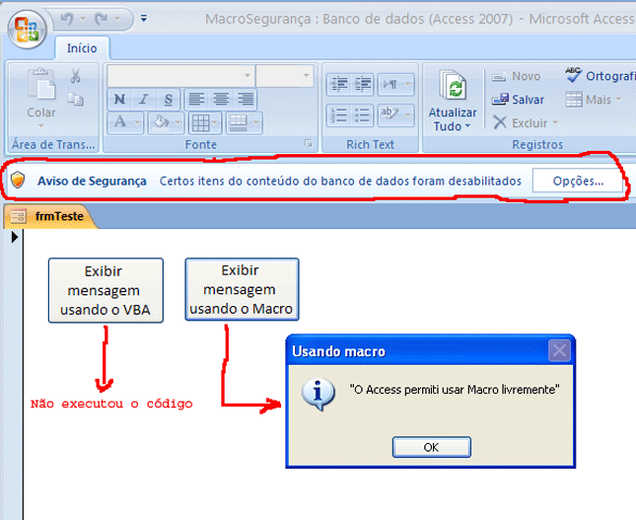The height and width of the screenshot is (520, 636).
Task: Select the frmTeste form tab
Action: (50, 216)
